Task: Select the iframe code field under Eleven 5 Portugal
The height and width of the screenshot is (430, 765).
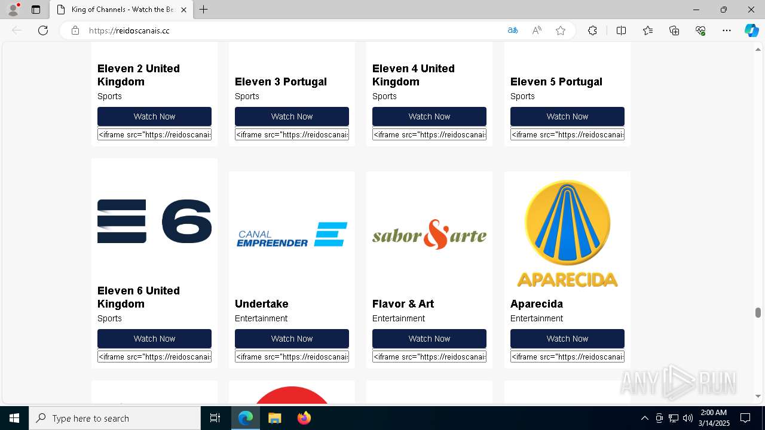Action: [567, 134]
